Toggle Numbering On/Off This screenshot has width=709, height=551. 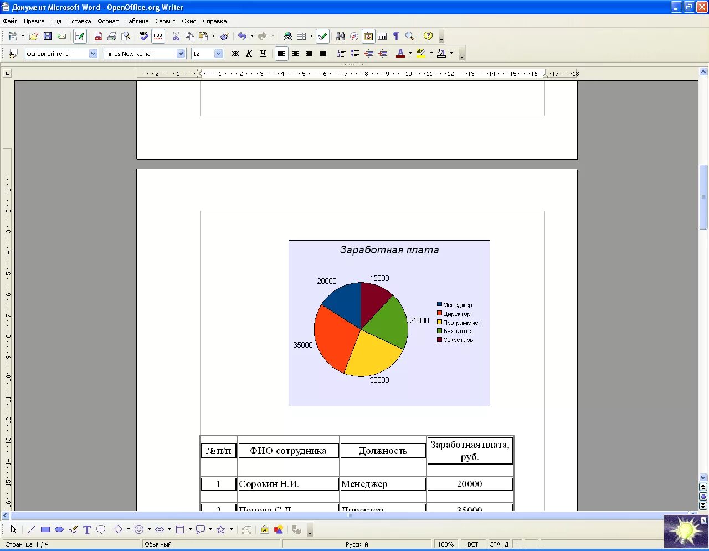(341, 54)
